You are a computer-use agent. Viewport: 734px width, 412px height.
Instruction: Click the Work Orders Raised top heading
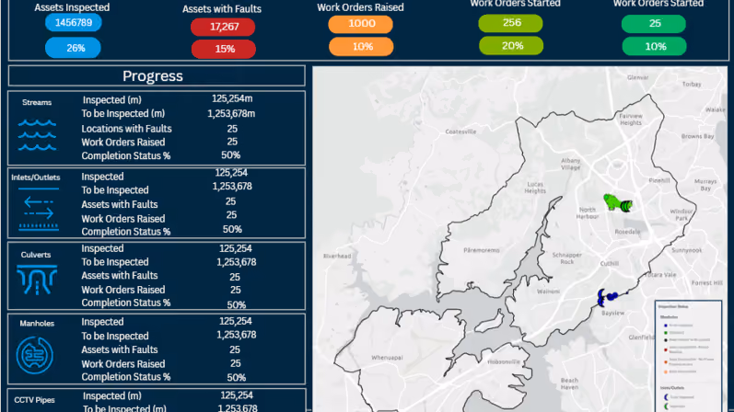(x=360, y=7)
